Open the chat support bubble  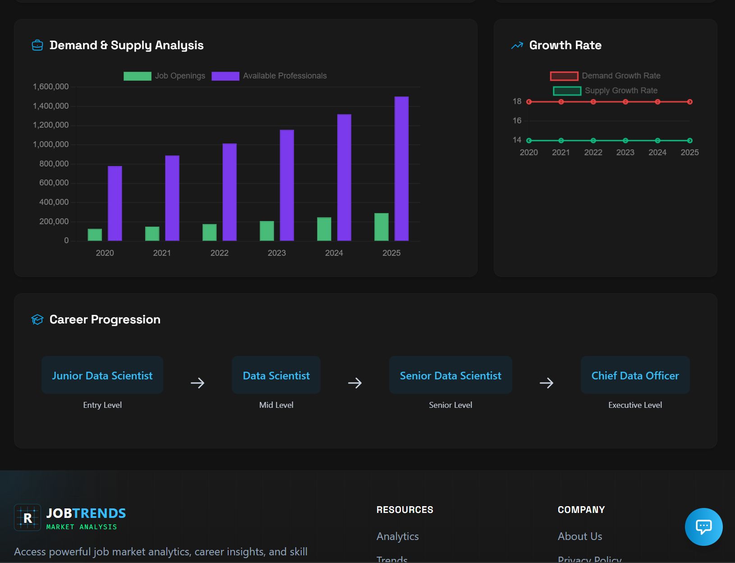click(703, 526)
